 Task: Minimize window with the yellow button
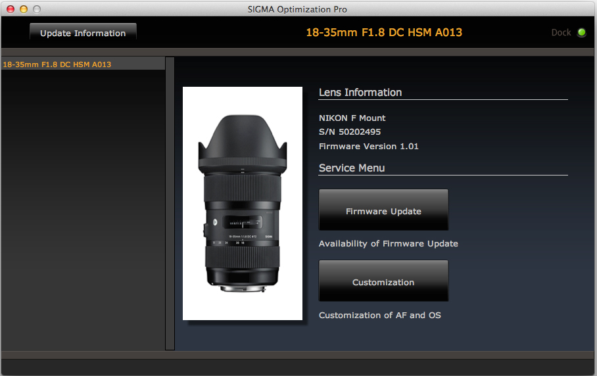(x=24, y=9)
